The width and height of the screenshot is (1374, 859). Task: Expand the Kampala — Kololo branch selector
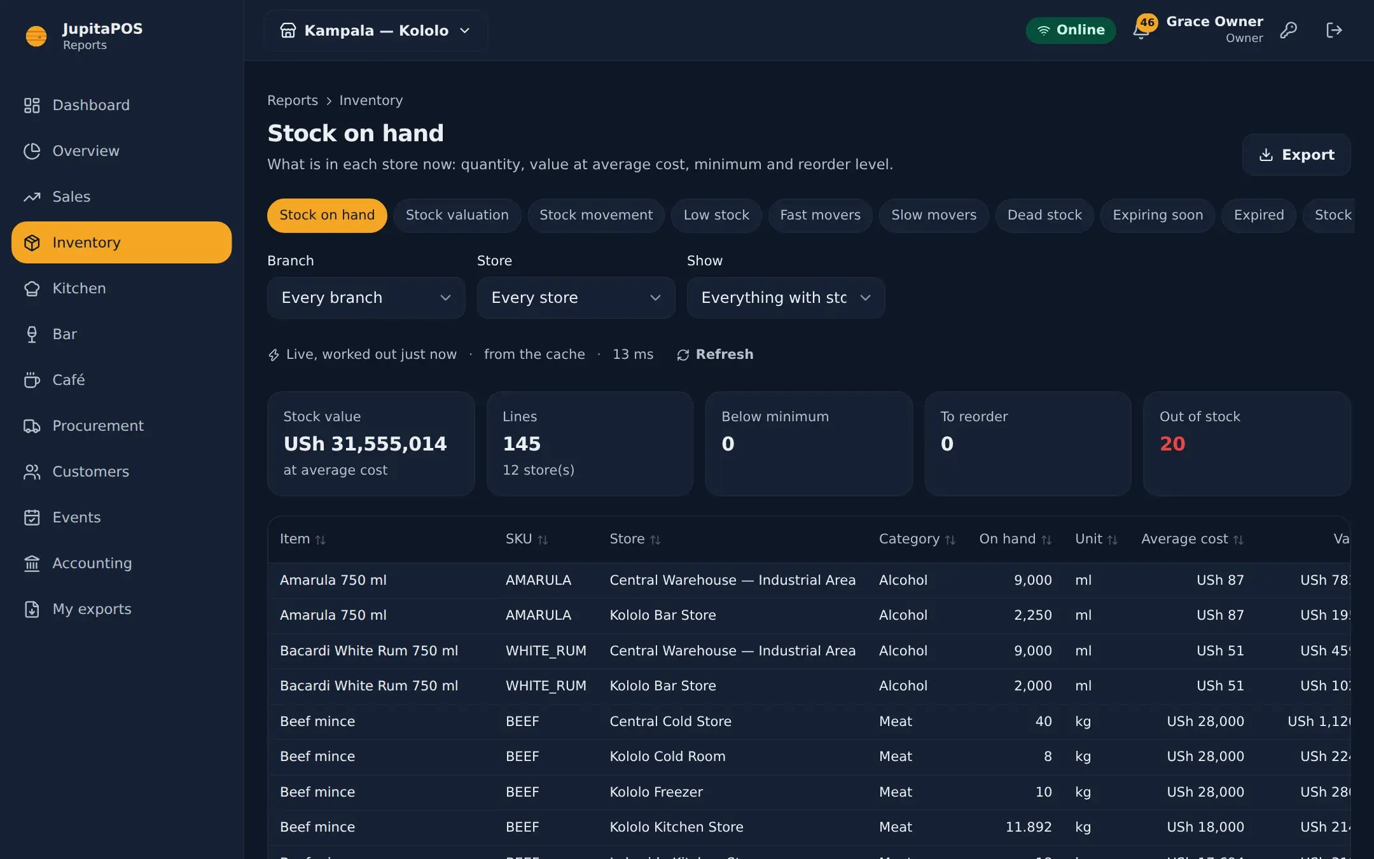coord(375,31)
